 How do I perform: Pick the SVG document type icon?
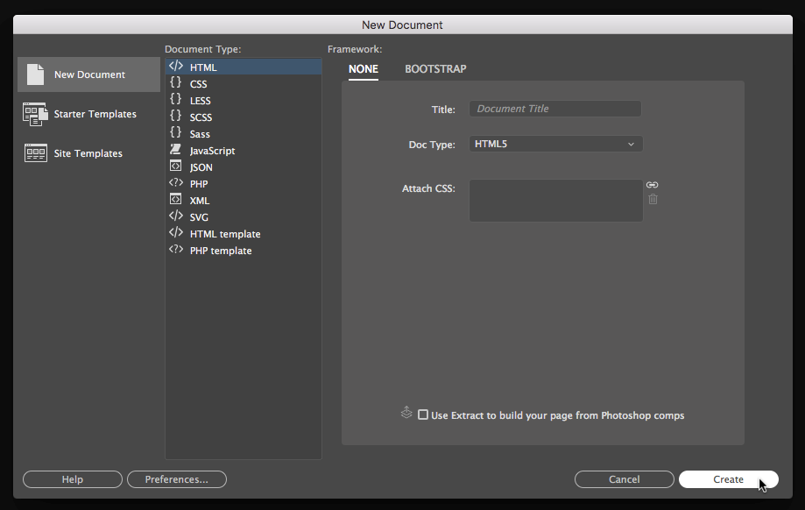(175, 217)
